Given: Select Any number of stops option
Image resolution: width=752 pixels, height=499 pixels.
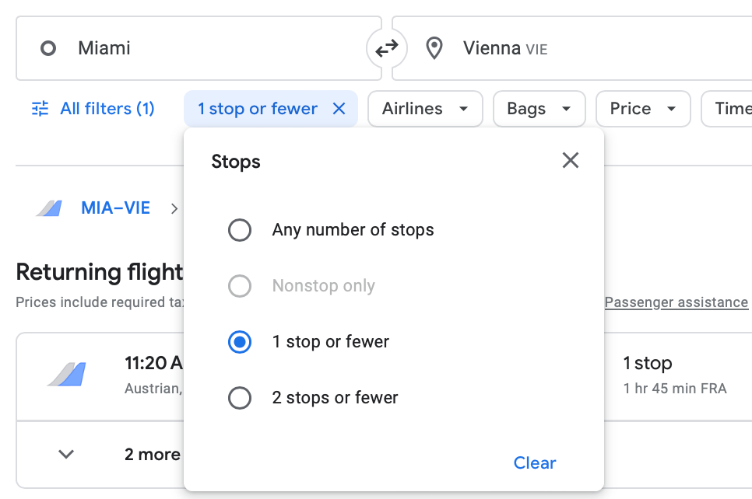Looking at the screenshot, I should pos(240,230).
